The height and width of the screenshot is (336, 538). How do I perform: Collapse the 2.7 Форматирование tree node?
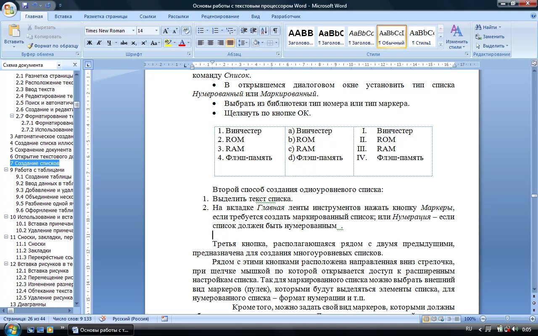coord(12,116)
